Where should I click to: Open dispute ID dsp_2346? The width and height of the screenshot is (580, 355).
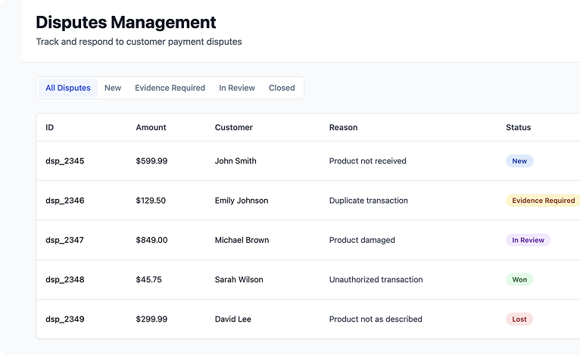65,201
